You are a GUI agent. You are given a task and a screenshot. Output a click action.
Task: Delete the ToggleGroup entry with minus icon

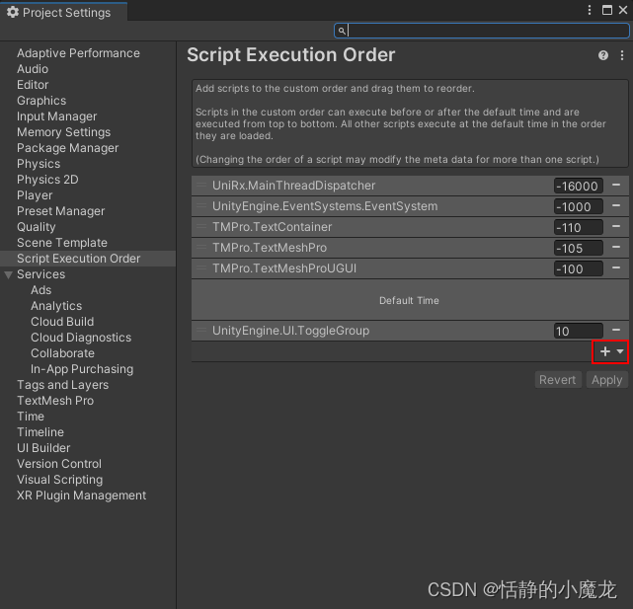616,331
